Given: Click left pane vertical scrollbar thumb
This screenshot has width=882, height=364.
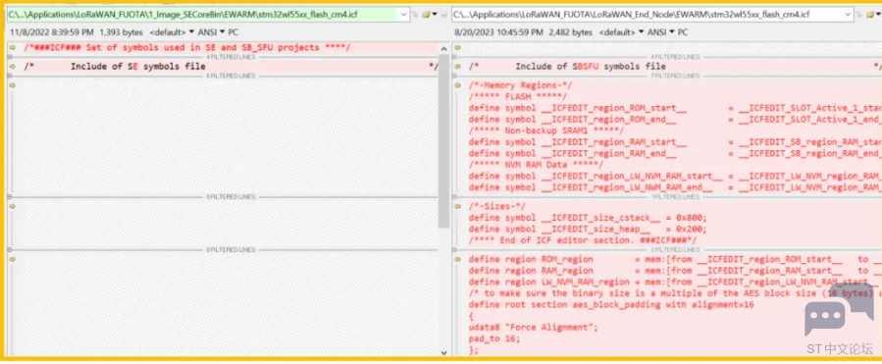Looking at the screenshot, I should click(443, 140).
